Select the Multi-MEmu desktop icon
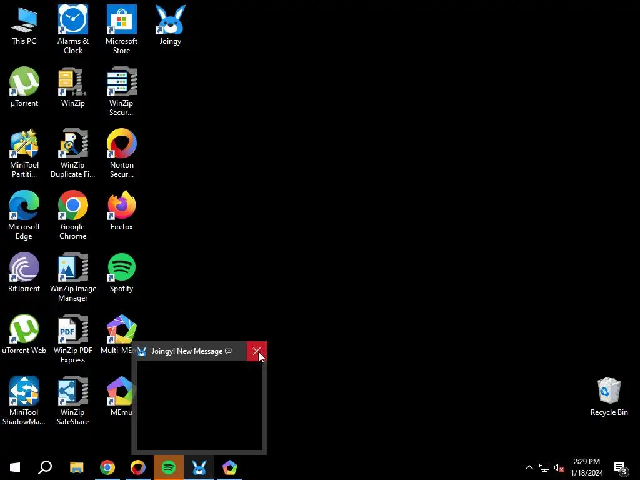The image size is (640, 480). pos(119,335)
